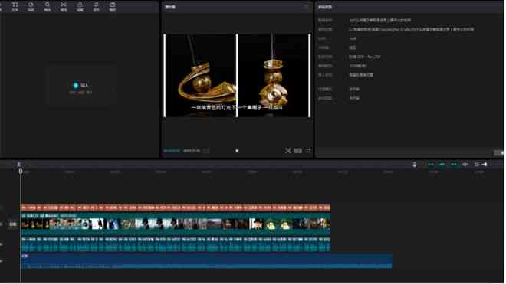This screenshot has width=506, height=284.
Task: Open the Adjustment tab in top toolbar
Action: [x=96, y=6]
